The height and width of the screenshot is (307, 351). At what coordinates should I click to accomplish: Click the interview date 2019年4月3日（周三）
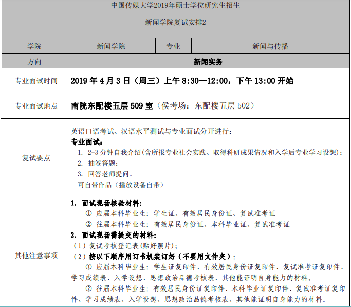tap(115, 81)
